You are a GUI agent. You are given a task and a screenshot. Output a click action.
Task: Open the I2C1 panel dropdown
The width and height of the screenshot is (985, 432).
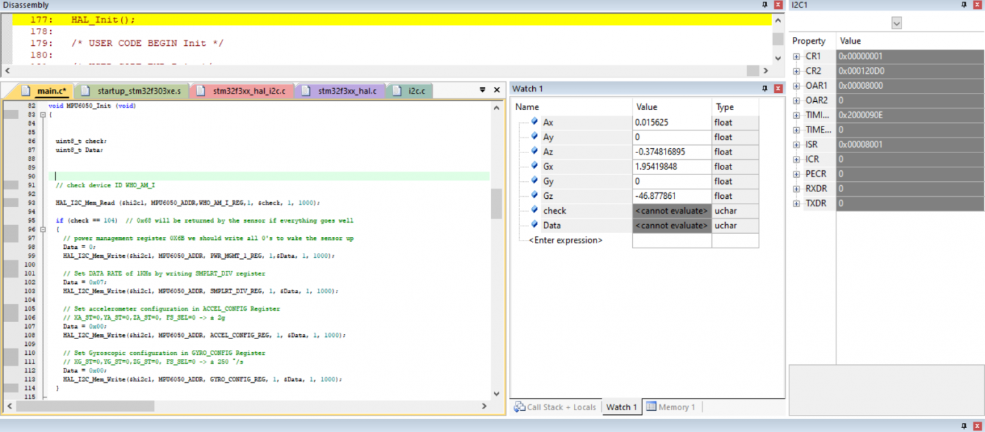point(896,23)
